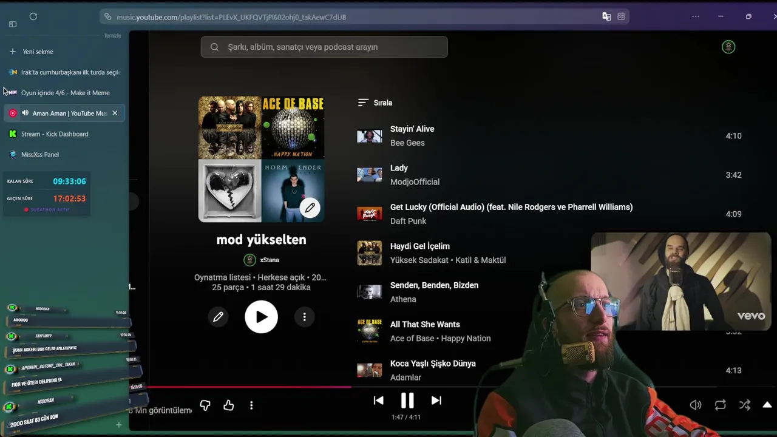777x437 pixels.
Task: Open the translate page icon in address bar
Action: [x=606, y=17]
